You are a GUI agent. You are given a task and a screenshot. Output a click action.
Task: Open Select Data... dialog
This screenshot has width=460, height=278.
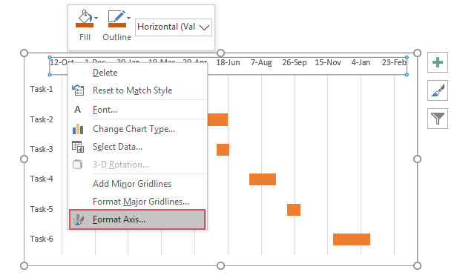click(137, 147)
